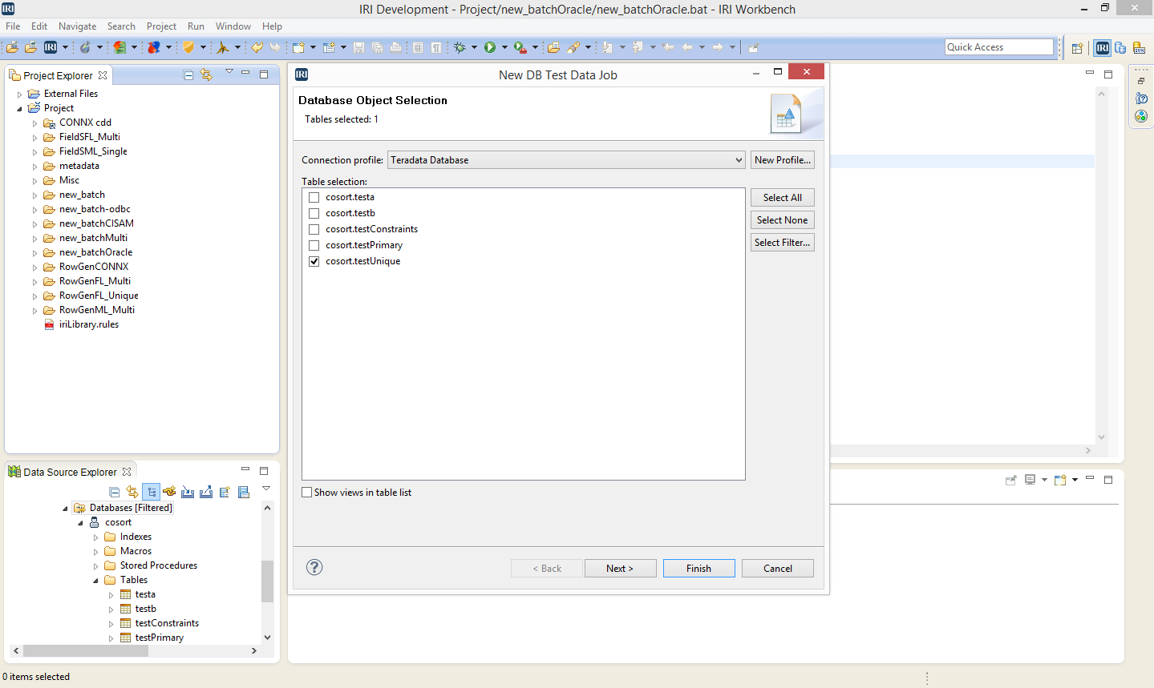Open Project Explorer view menu arrow
The height and width of the screenshot is (688, 1154).
click(x=229, y=72)
